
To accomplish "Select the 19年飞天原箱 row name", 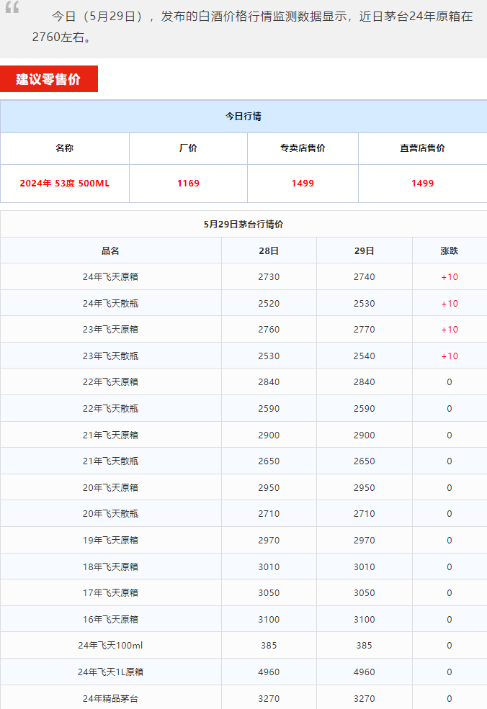I will coord(110,541).
